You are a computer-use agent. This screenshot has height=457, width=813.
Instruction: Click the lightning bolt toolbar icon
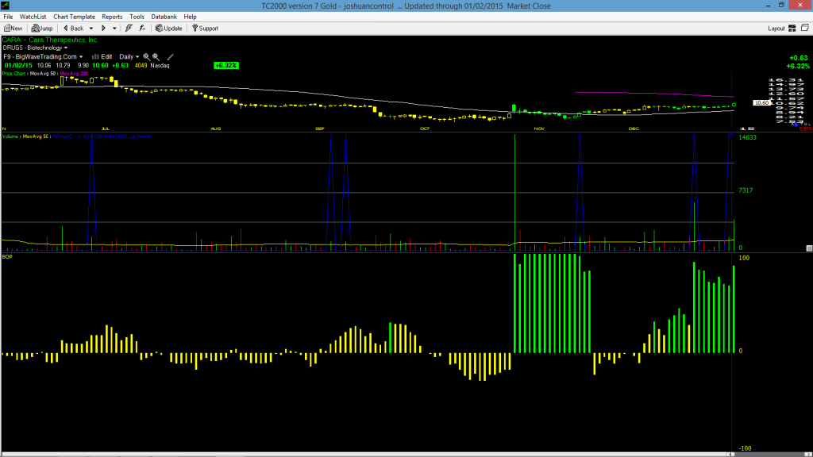pyautogui.click(x=129, y=29)
